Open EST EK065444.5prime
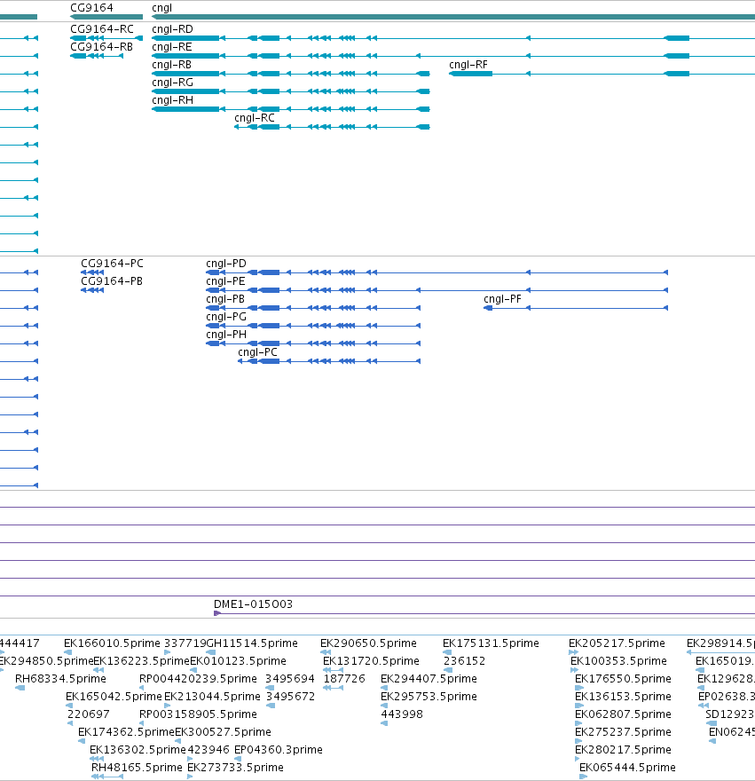The width and height of the screenshot is (755, 781). pyautogui.click(x=627, y=768)
